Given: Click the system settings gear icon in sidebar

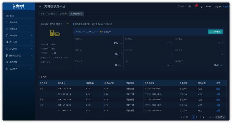Looking at the screenshot, I should 7,62.
